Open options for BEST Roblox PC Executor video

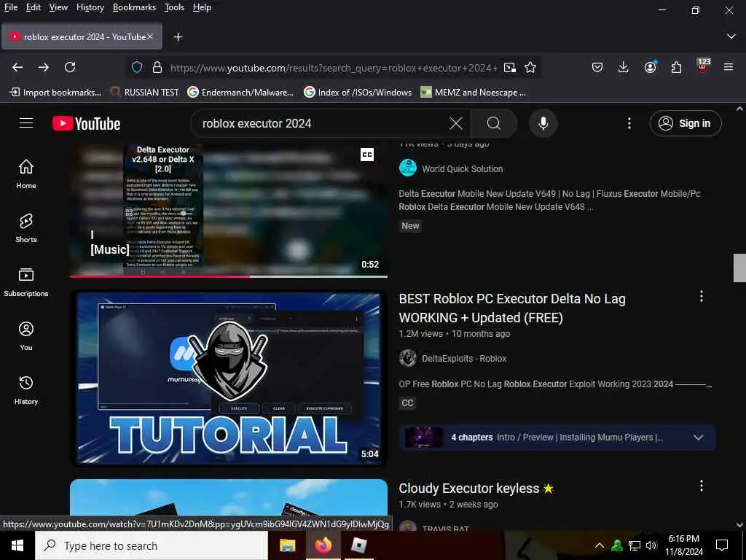[x=702, y=296]
